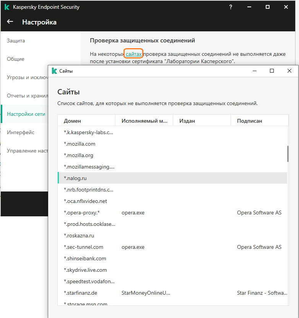299x318 pixels.
Task: Close the Kaspersky Endpoint Security window
Action: point(286,7)
